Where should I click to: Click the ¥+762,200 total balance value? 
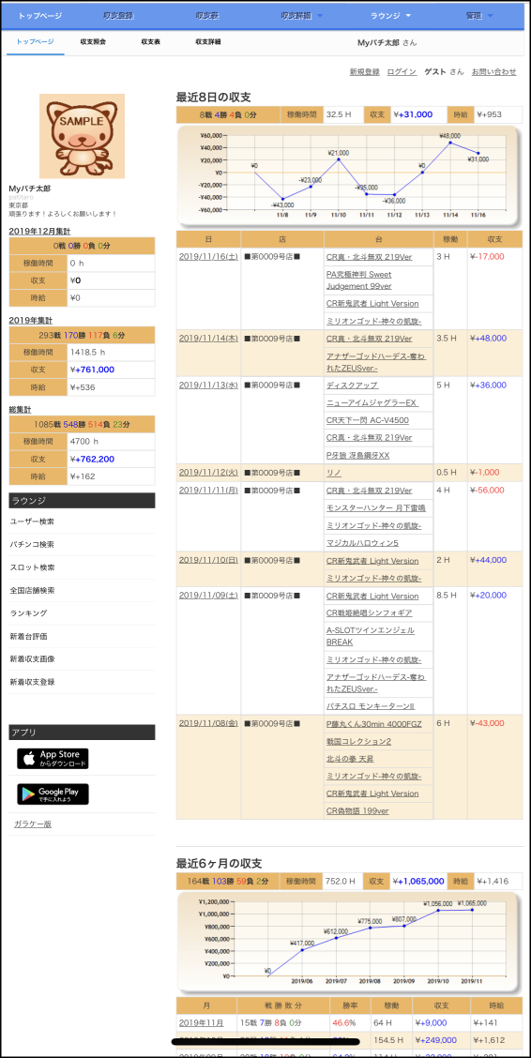coord(93,459)
